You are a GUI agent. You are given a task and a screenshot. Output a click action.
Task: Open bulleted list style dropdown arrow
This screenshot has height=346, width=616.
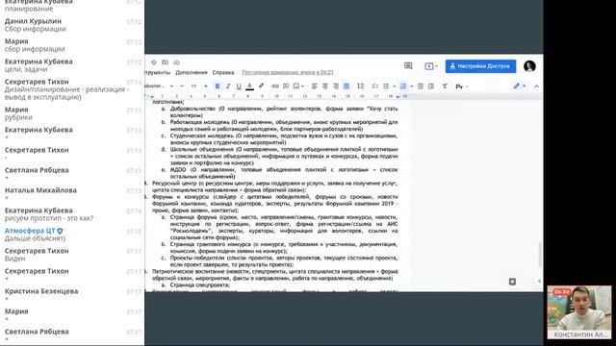(394, 86)
